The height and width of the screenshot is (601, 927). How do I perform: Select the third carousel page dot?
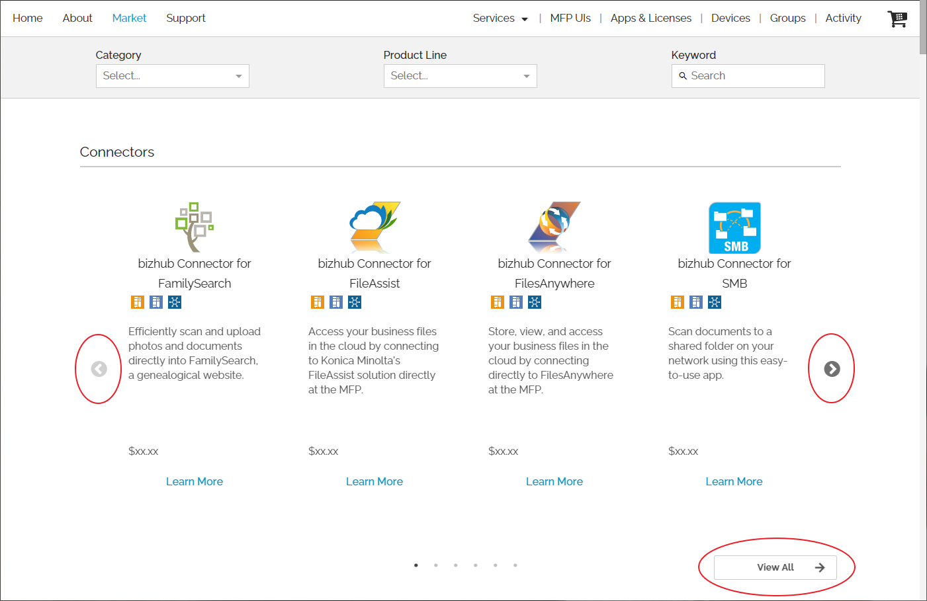tap(456, 565)
